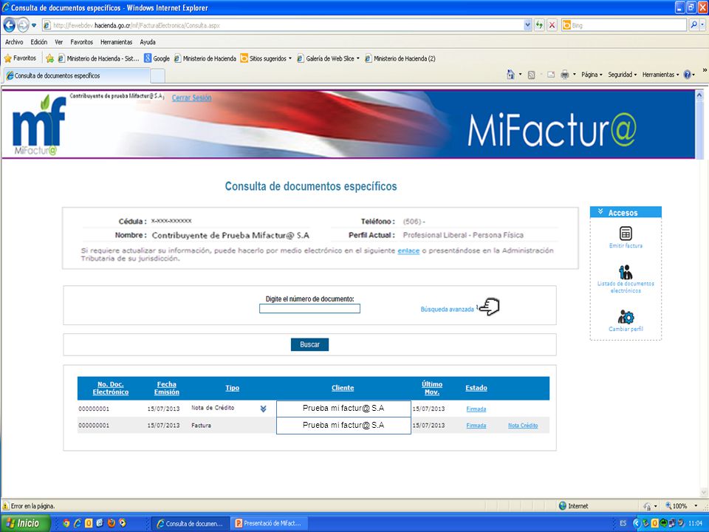Click the Firefox icon in quick launch

tap(111, 523)
